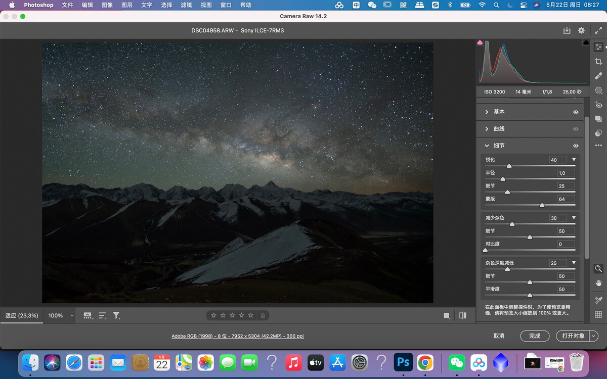Open more image settings ellipsis

tap(598, 146)
